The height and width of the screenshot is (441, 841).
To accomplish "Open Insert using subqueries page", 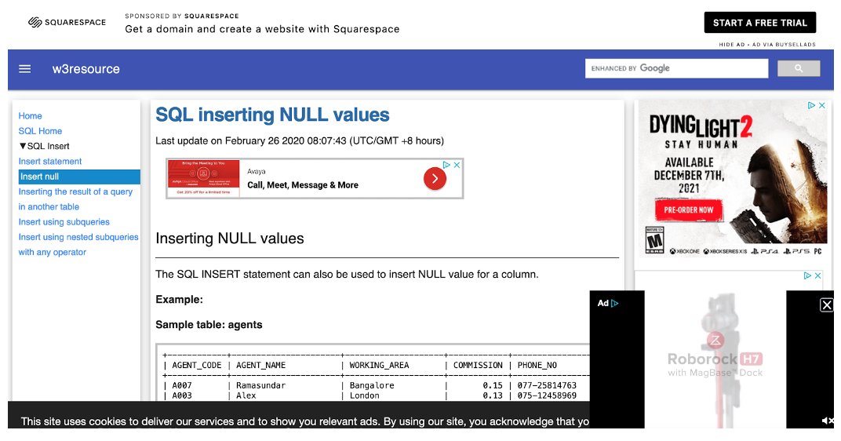I will point(64,221).
